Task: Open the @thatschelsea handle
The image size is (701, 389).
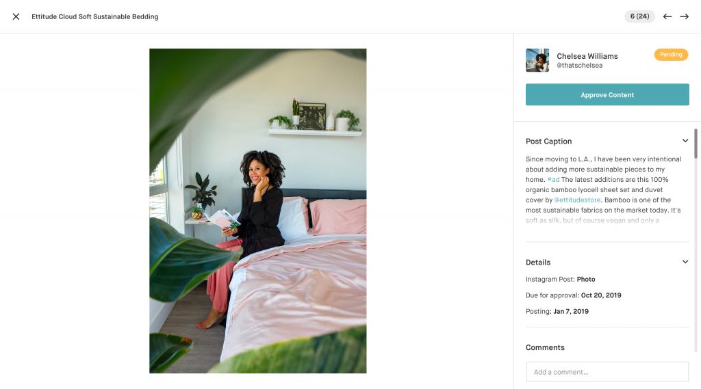Action: 579,65
